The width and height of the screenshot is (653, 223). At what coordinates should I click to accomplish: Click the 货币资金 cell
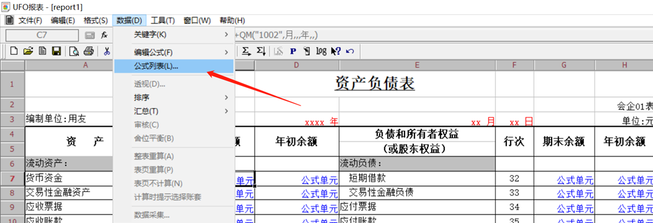point(69,179)
